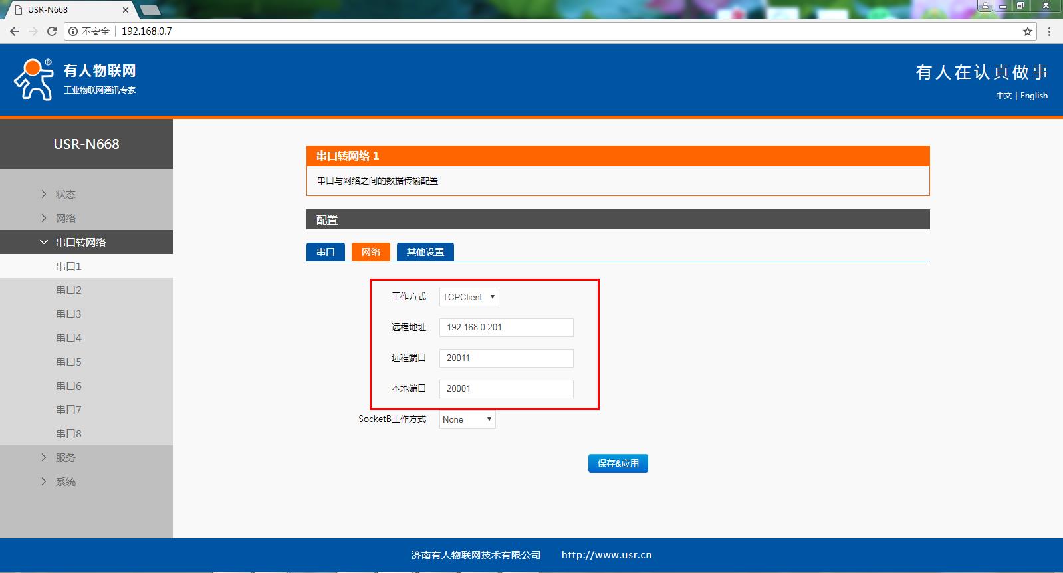Click the USR IoT company logo

click(x=74, y=80)
